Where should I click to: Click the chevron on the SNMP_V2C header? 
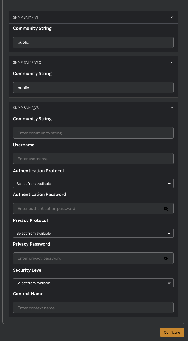pyautogui.click(x=172, y=62)
